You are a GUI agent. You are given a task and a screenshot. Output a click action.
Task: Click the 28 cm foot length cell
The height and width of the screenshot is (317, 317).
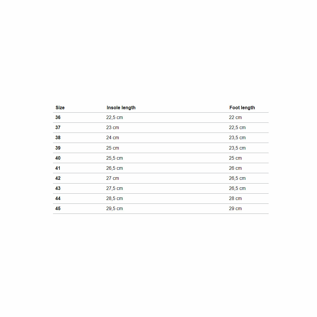[x=235, y=199]
